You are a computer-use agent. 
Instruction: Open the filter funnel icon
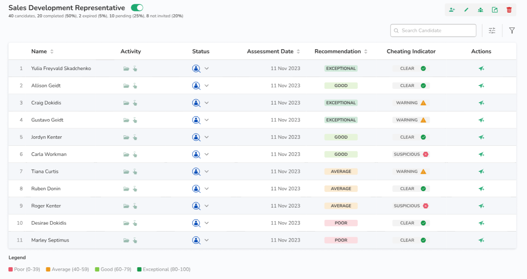coord(512,30)
